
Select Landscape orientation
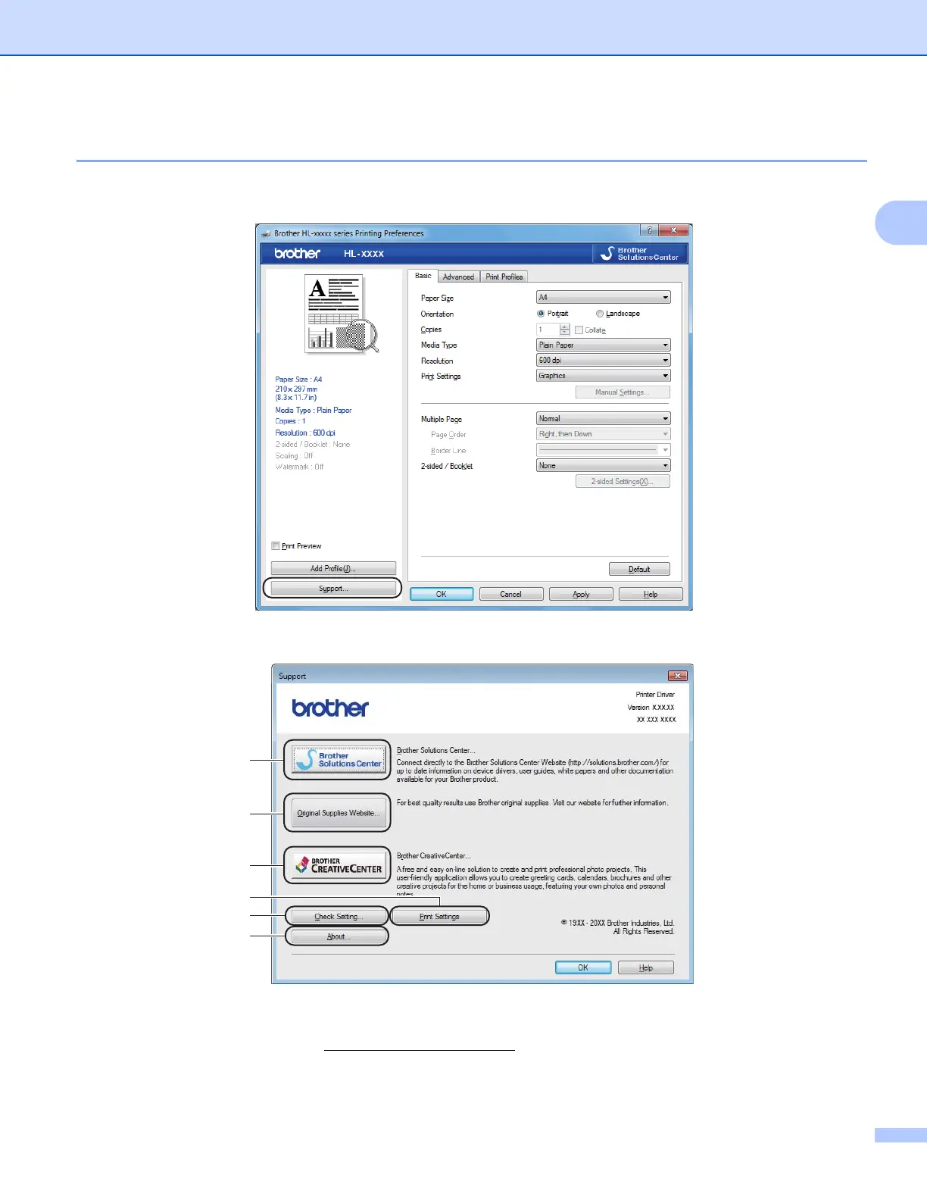600,314
